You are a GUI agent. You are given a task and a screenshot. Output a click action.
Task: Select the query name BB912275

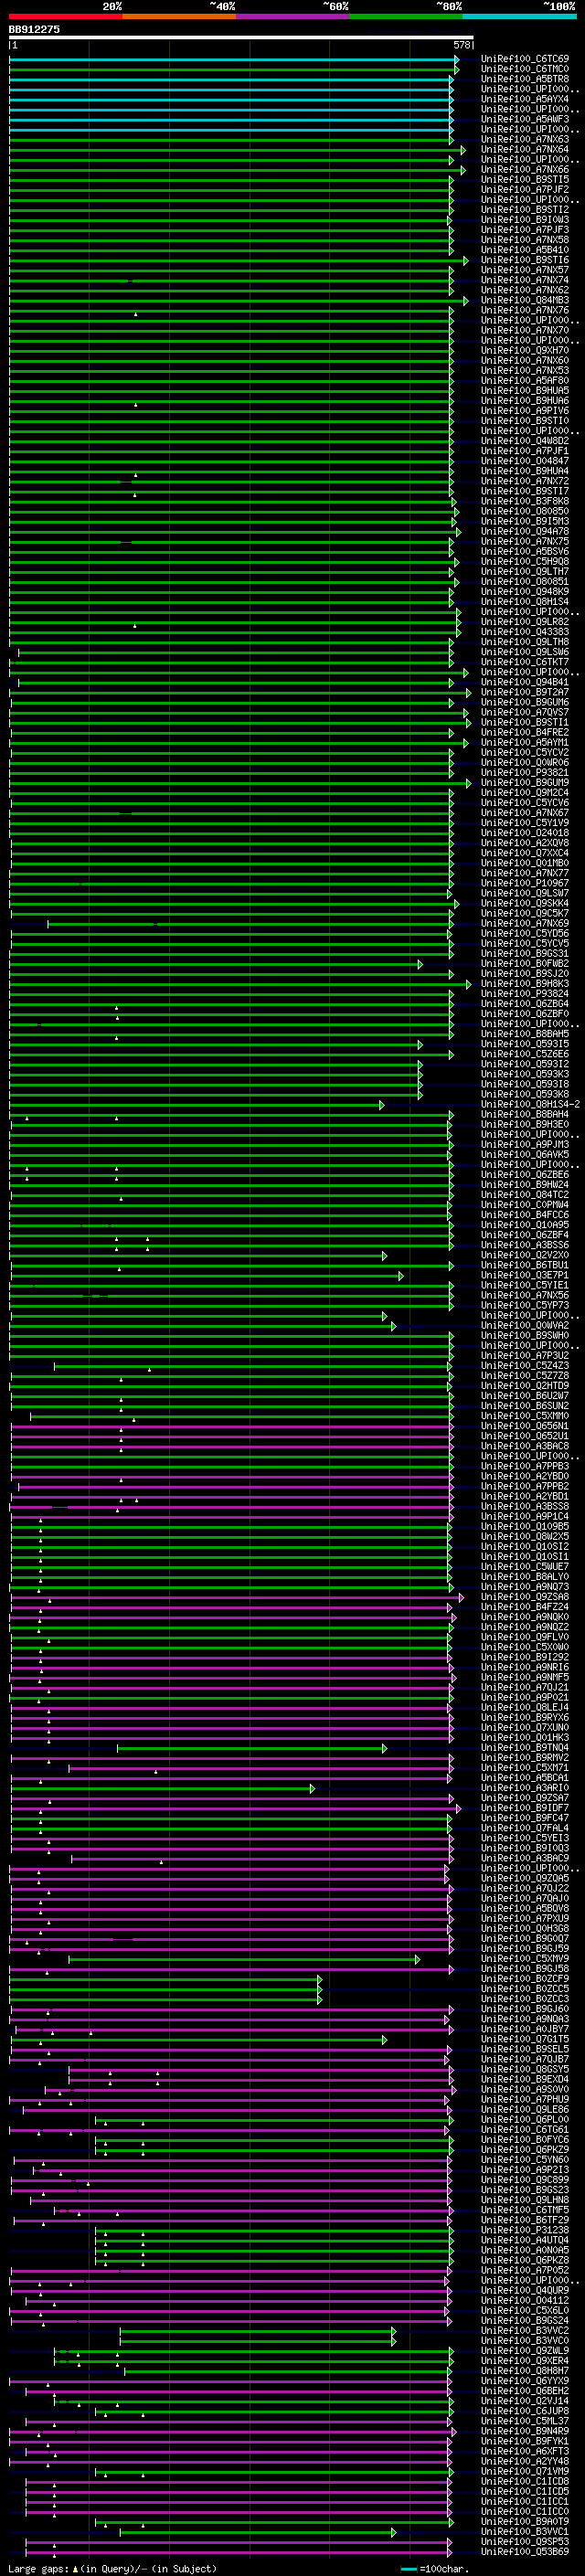[34, 29]
